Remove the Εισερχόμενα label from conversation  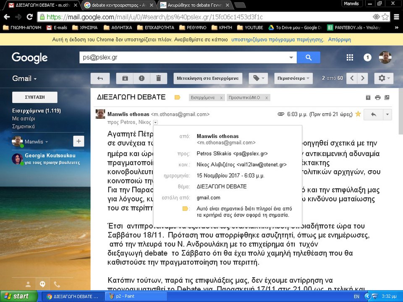pos(221,98)
